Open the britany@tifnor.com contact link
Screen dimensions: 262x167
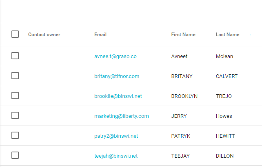pos(117,76)
